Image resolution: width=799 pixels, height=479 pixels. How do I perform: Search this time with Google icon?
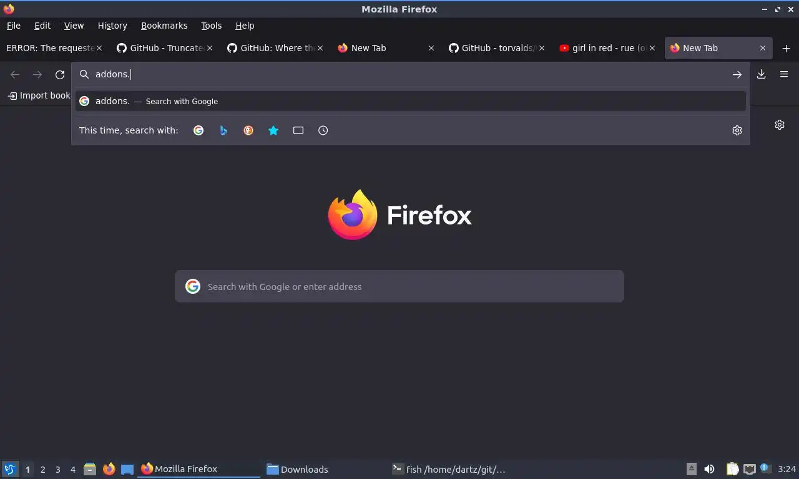point(199,130)
